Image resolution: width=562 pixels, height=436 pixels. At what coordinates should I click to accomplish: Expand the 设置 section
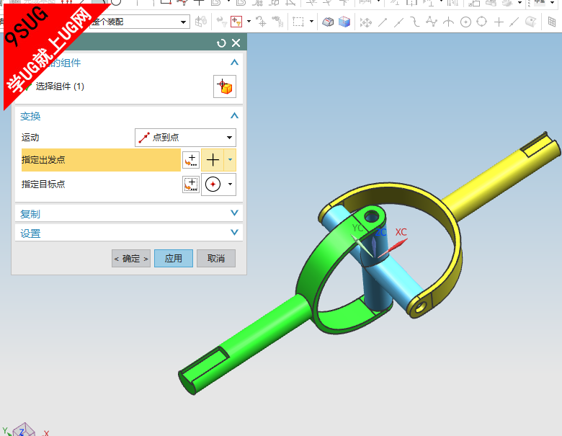click(x=234, y=232)
